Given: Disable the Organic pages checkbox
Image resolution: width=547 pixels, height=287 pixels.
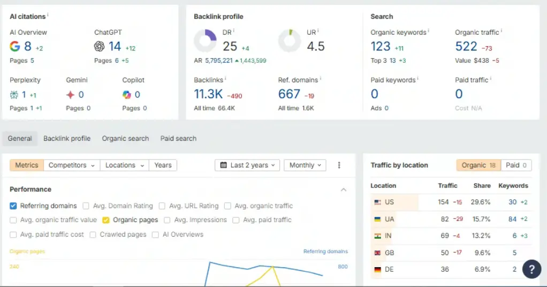Looking at the screenshot, I should (x=106, y=220).
